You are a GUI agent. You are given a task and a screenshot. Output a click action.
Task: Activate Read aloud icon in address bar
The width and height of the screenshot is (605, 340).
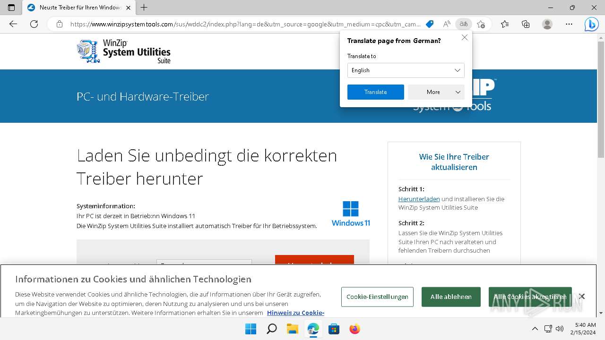[447, 24]
